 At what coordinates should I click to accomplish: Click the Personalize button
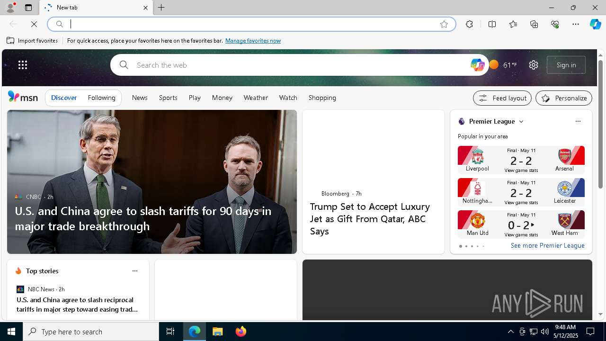(x=564, y=98)
